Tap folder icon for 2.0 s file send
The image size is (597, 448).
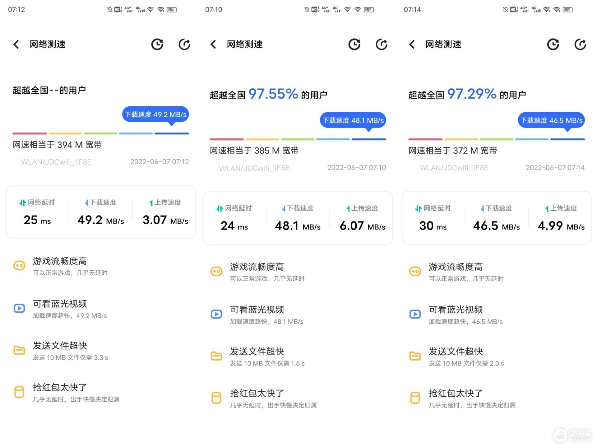coord(415,356)
